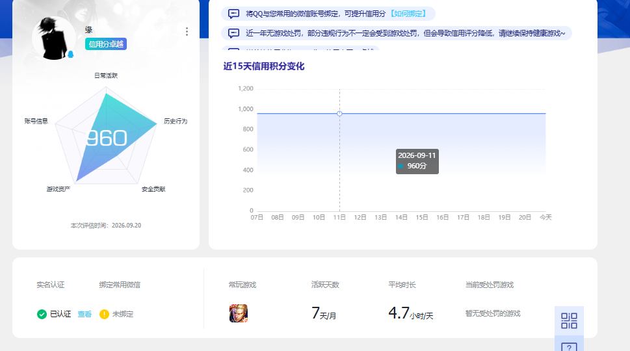The width and height of the screenshot is (630, 351).
Task: Click the 7天/月 active days value
Action: [x=324, y=313]
